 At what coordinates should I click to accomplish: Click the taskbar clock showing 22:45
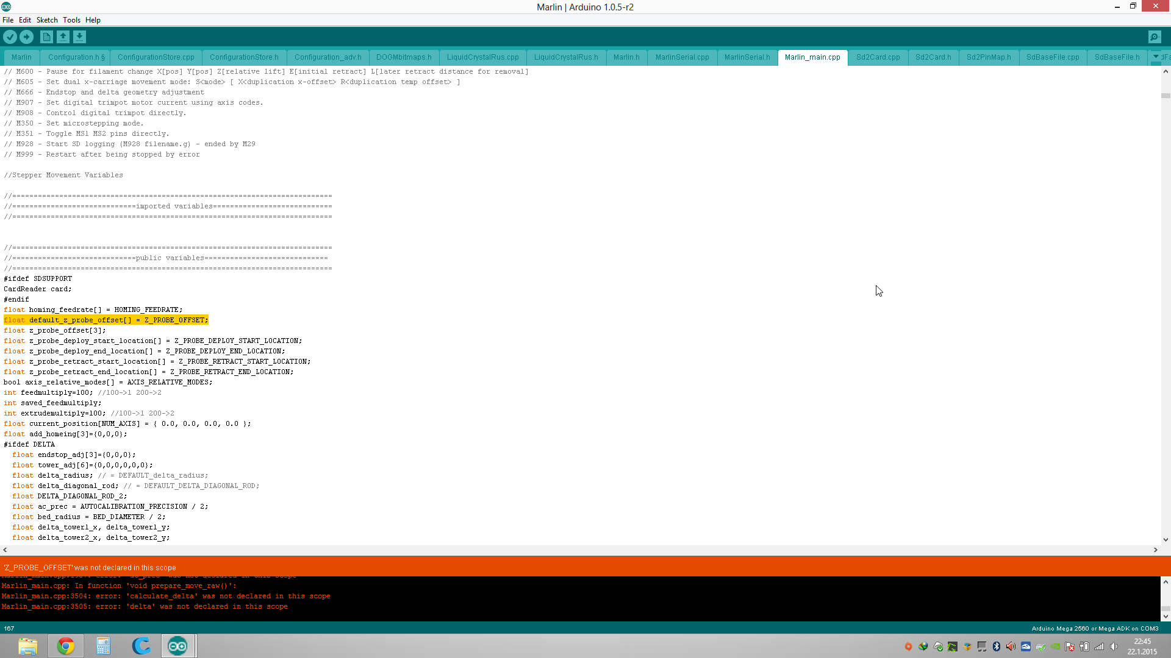point(1142,646)
